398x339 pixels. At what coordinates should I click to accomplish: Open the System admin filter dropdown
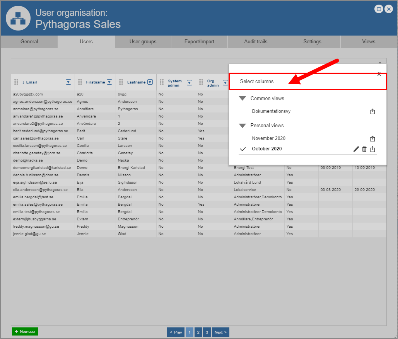(190, 83)
